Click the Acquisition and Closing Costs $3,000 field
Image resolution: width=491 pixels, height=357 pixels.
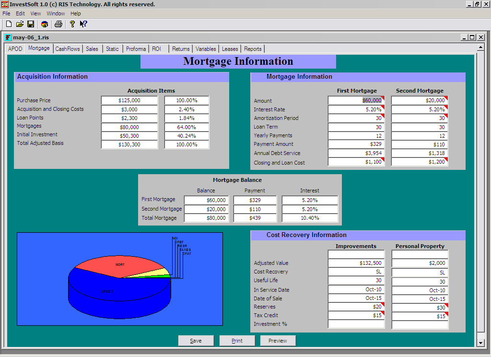(x=129, y=109)
